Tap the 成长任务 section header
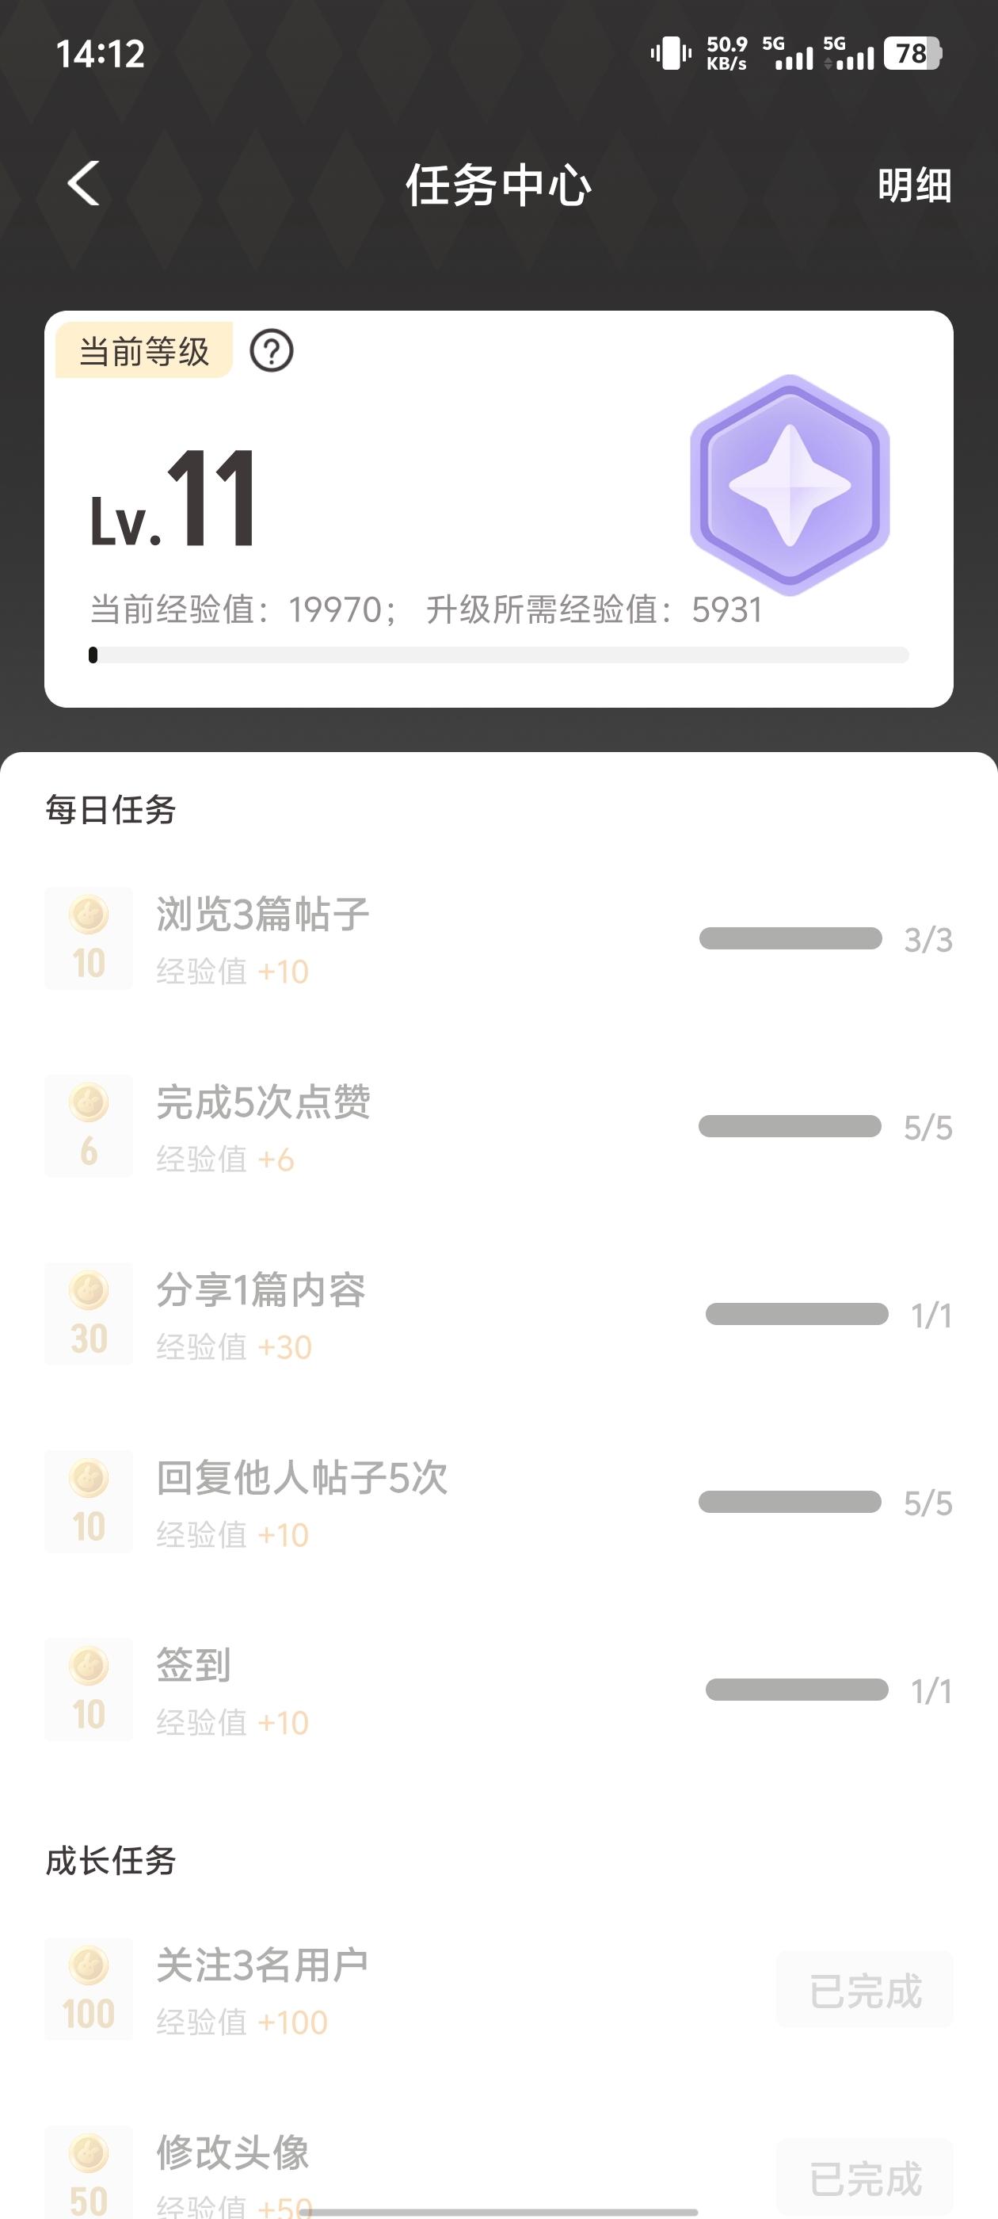The height and width of the screenshot is (2219, 998). click(110, 1861)
